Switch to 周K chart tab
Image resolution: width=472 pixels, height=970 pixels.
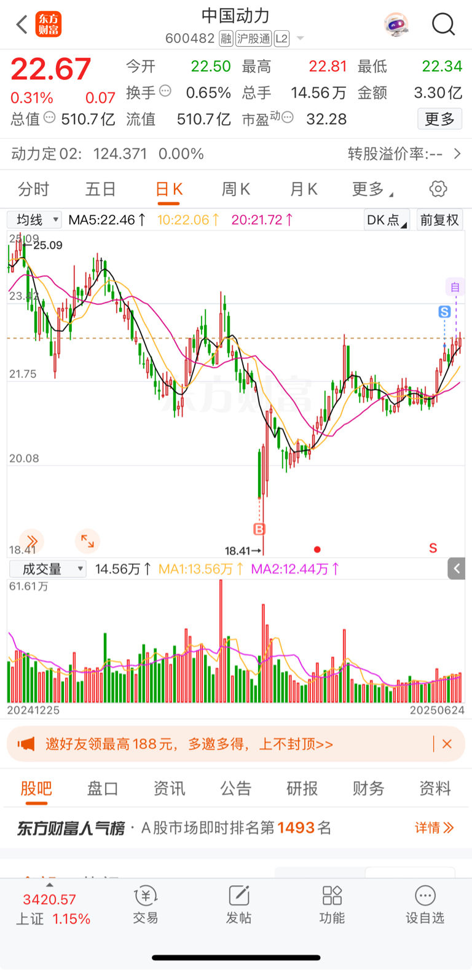tap(235, 189)
